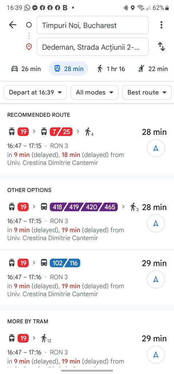This screenshot has height=374, width=174.
Task: Swap origin and destination with arrows icon
Action: (x=161, y=46)
